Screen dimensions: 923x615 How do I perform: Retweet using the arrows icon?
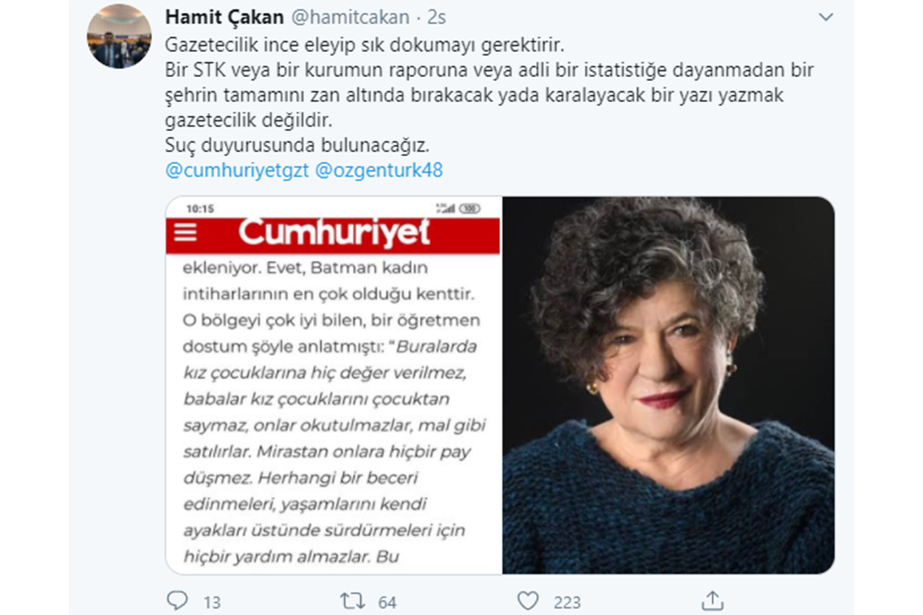coord(352,600)
